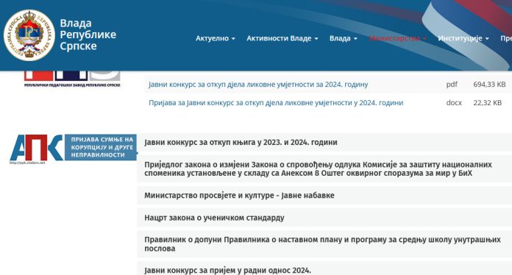Open the Пријава за Јавни конкурс docx link

pos(276,103)
